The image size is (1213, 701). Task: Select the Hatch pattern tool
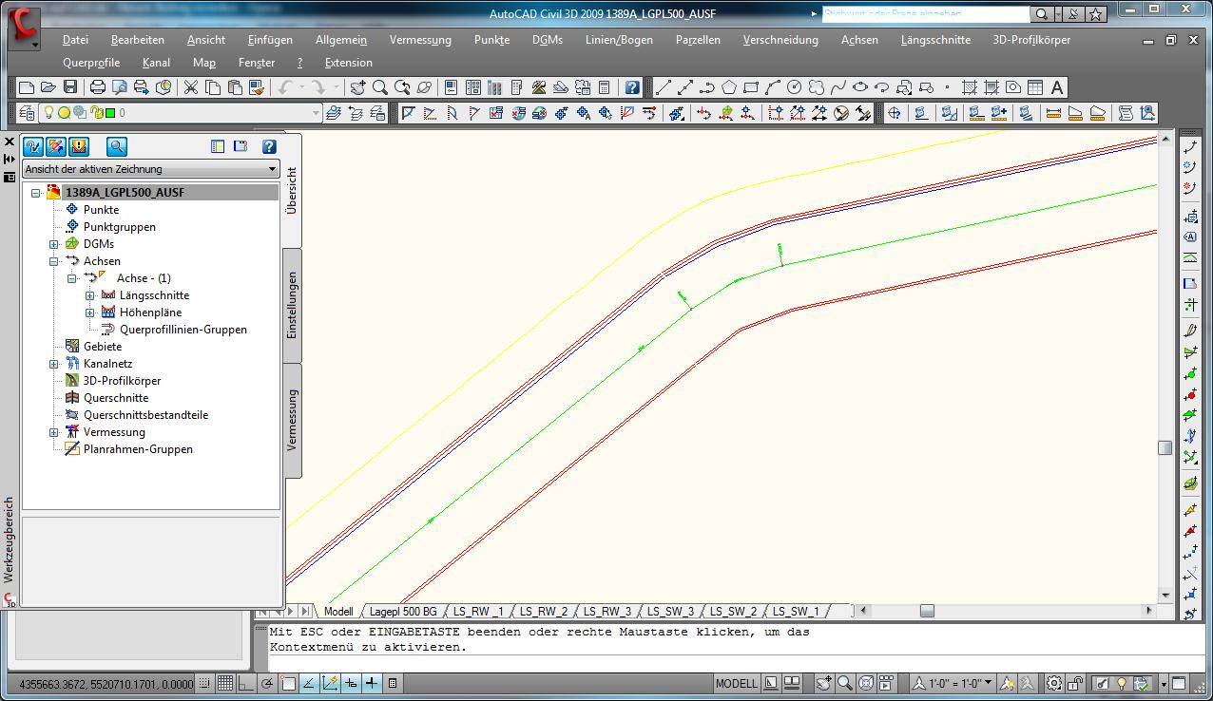tap(970, 87)
